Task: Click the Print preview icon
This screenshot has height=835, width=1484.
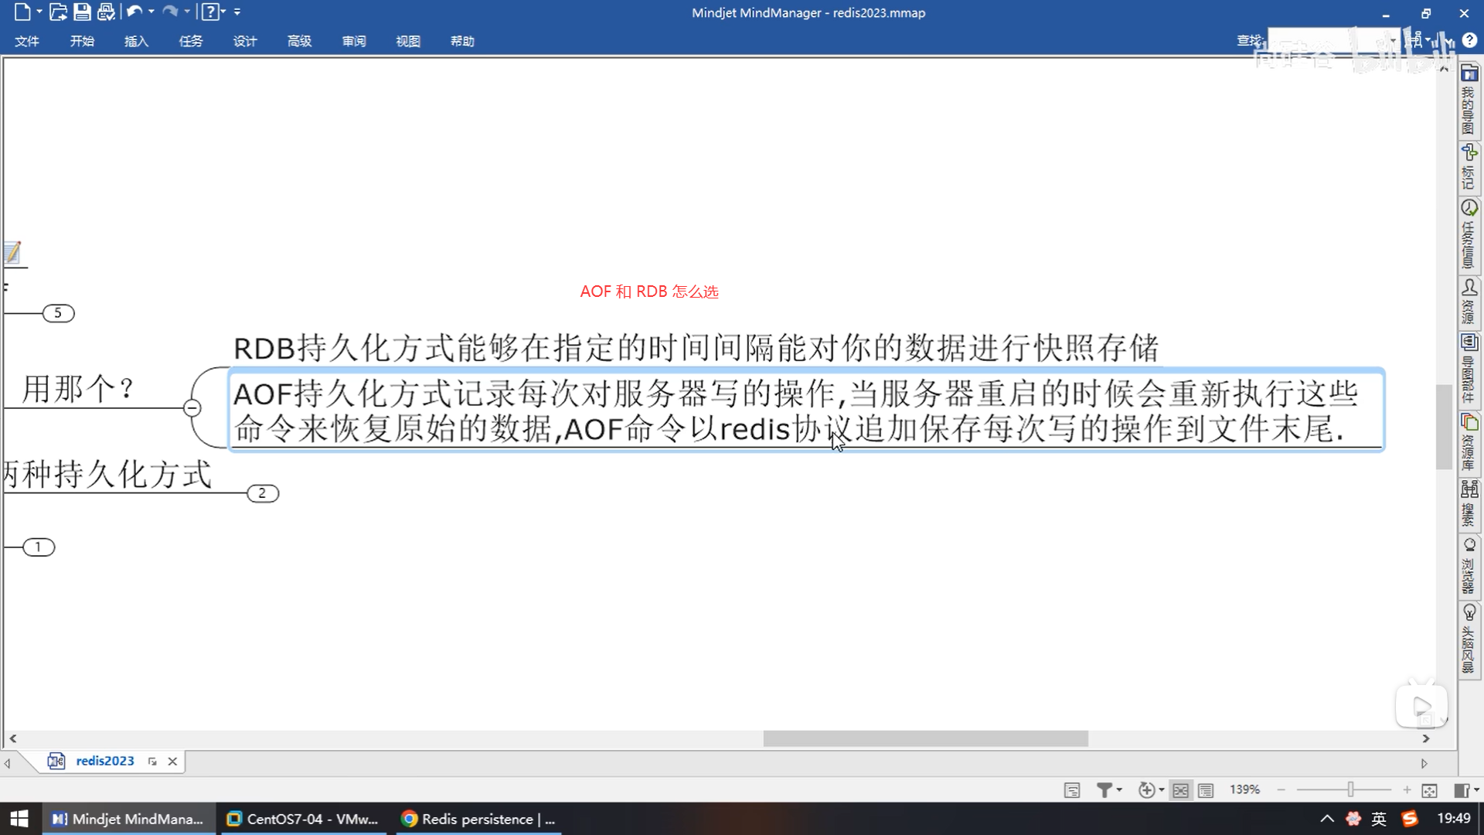Action: [x=106, y=12]
